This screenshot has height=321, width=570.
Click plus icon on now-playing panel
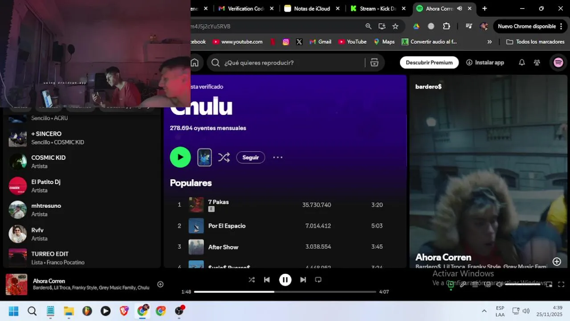[x=557, y=262]
